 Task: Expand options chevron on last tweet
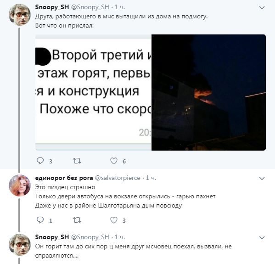[262, 238]
